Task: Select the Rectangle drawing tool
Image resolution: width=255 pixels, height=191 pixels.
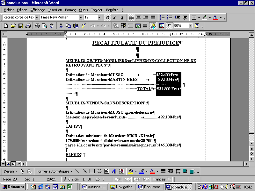Action: point(92,171)
